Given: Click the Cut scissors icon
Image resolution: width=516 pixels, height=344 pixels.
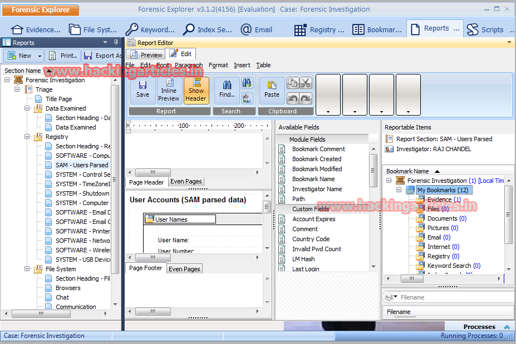Looking at the screenshot, I should [x=306, y=83].
